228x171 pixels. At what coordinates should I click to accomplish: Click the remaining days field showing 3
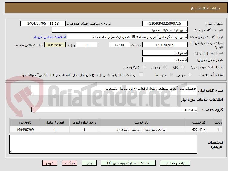(86, 45)
